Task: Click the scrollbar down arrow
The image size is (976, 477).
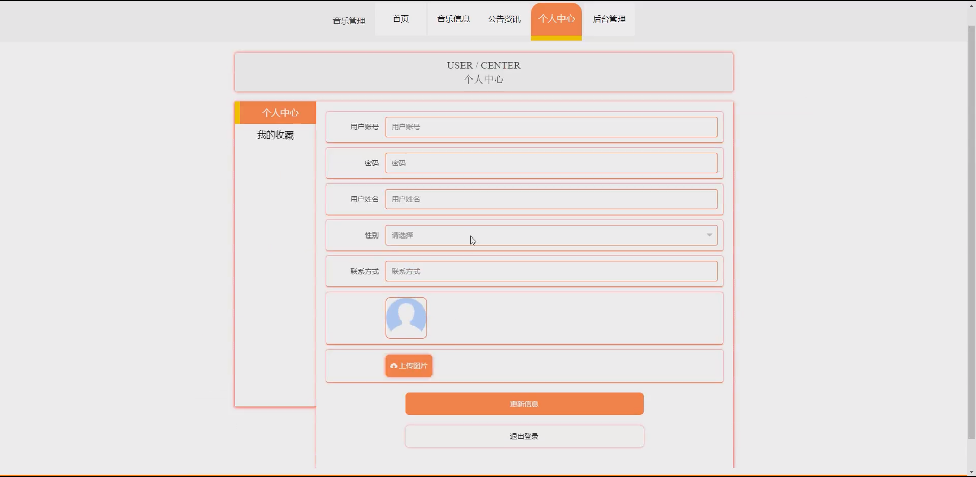Action: pyautogui.click(x=971, y=472)
